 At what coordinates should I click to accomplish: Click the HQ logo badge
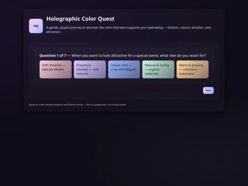[36, 26]
